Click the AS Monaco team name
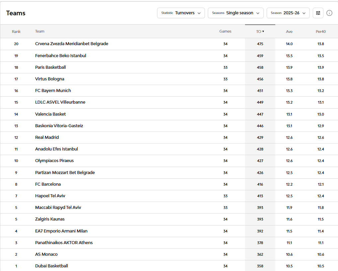This screenshot has width=338, height=271. click(x=46, y=254)
